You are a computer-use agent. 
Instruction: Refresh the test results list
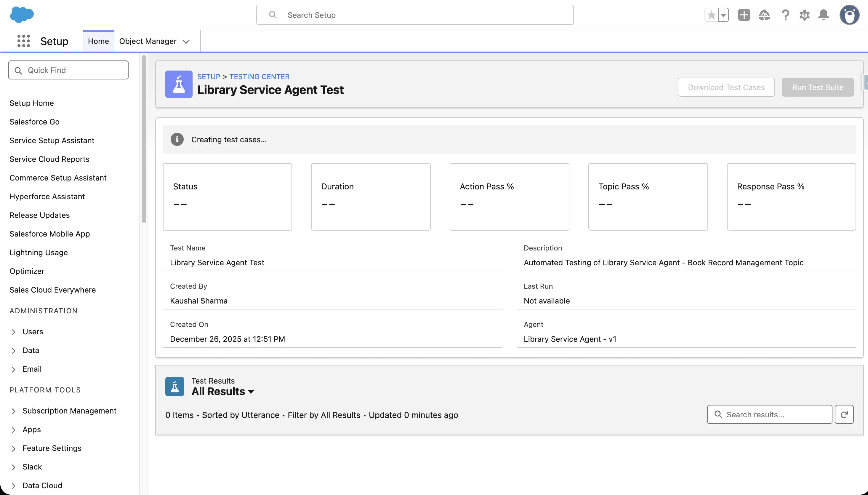pyautogui.click(x=844, y=414)
